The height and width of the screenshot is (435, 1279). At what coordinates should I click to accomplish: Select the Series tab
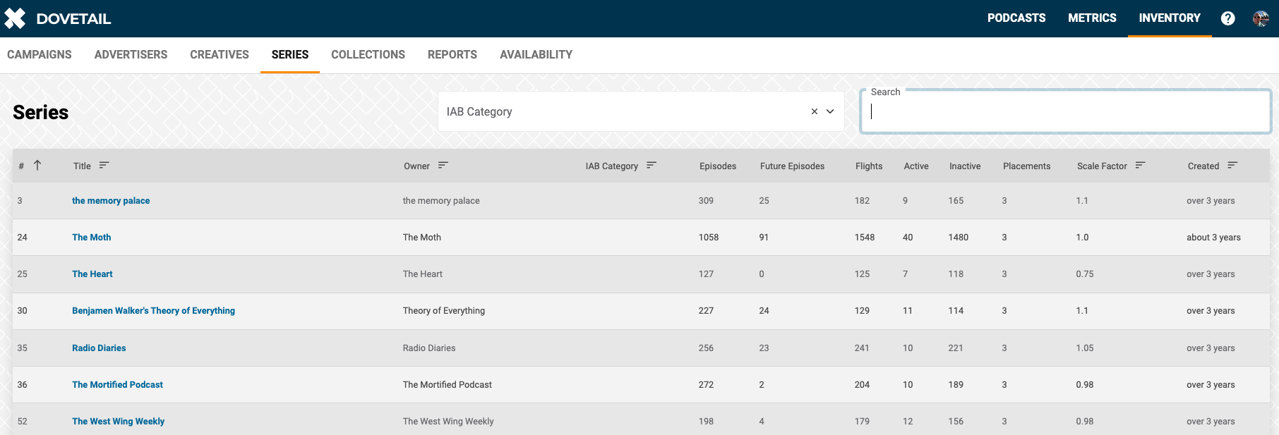pos(290,55)
